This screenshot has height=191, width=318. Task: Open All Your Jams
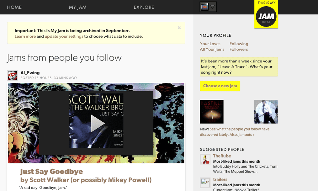pyautogui.click(x=212, y=49)
